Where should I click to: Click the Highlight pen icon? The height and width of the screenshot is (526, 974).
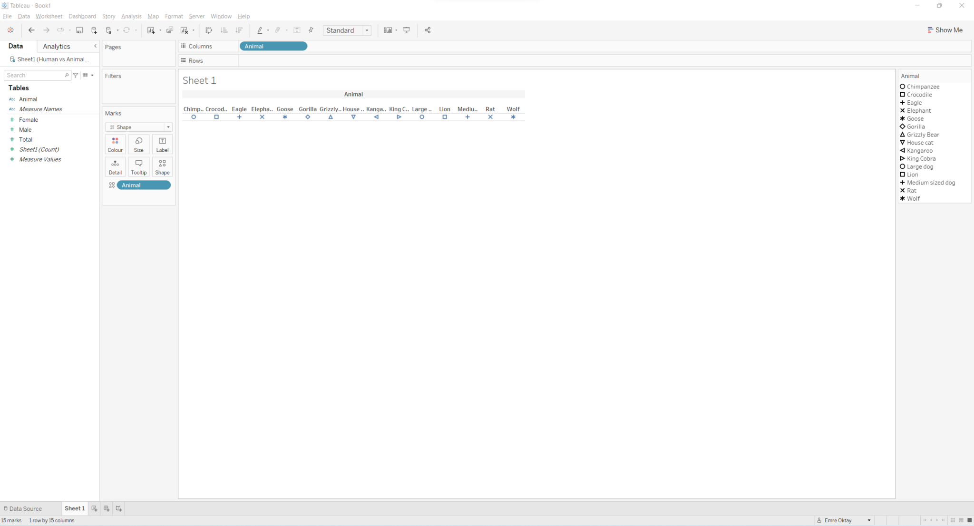pos(261,30)
